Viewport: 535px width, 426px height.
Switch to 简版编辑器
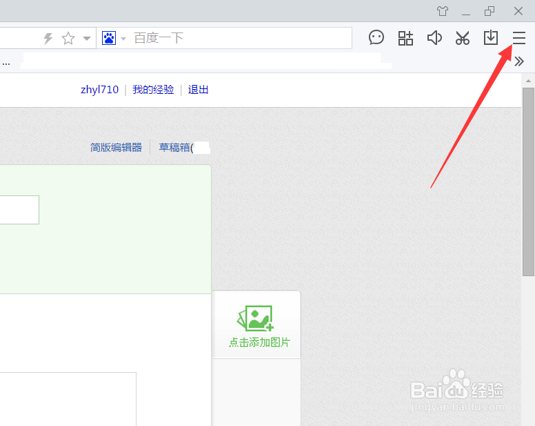tap(116, 148)
